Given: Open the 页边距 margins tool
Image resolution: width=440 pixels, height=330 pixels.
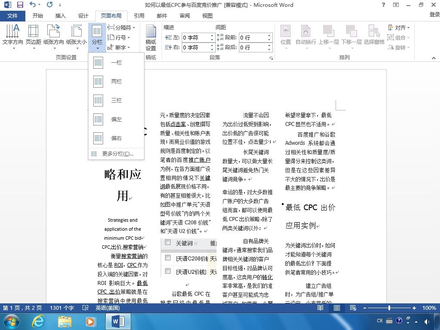Looking at the screenshot, I should (x=34, y=37).
